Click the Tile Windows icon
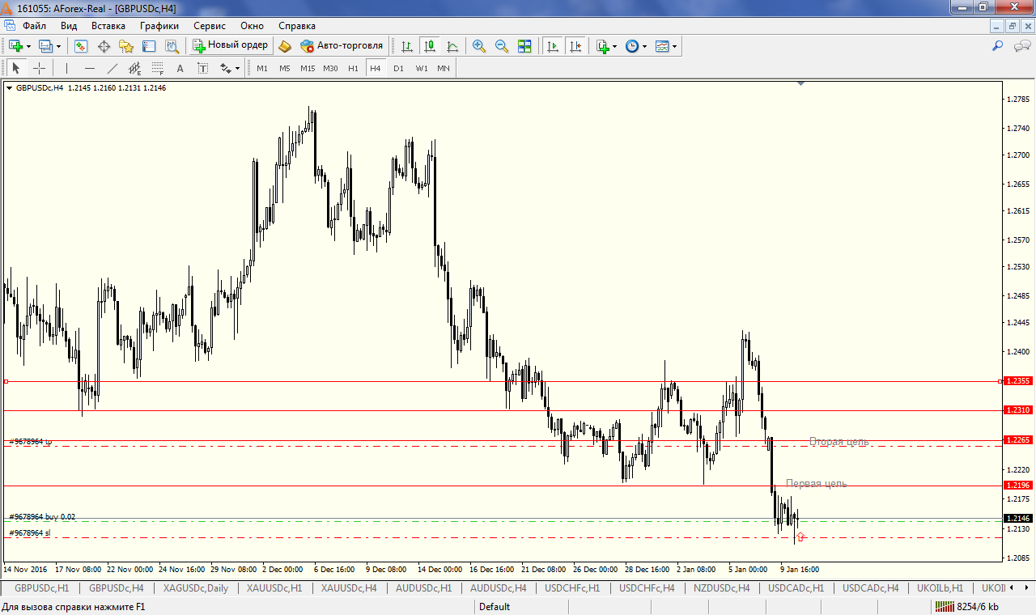 524,46
